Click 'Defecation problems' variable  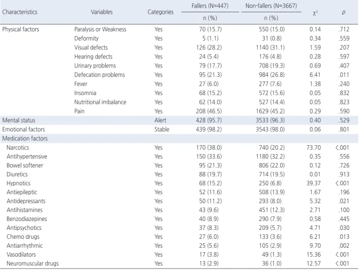[x=100, y=75]
